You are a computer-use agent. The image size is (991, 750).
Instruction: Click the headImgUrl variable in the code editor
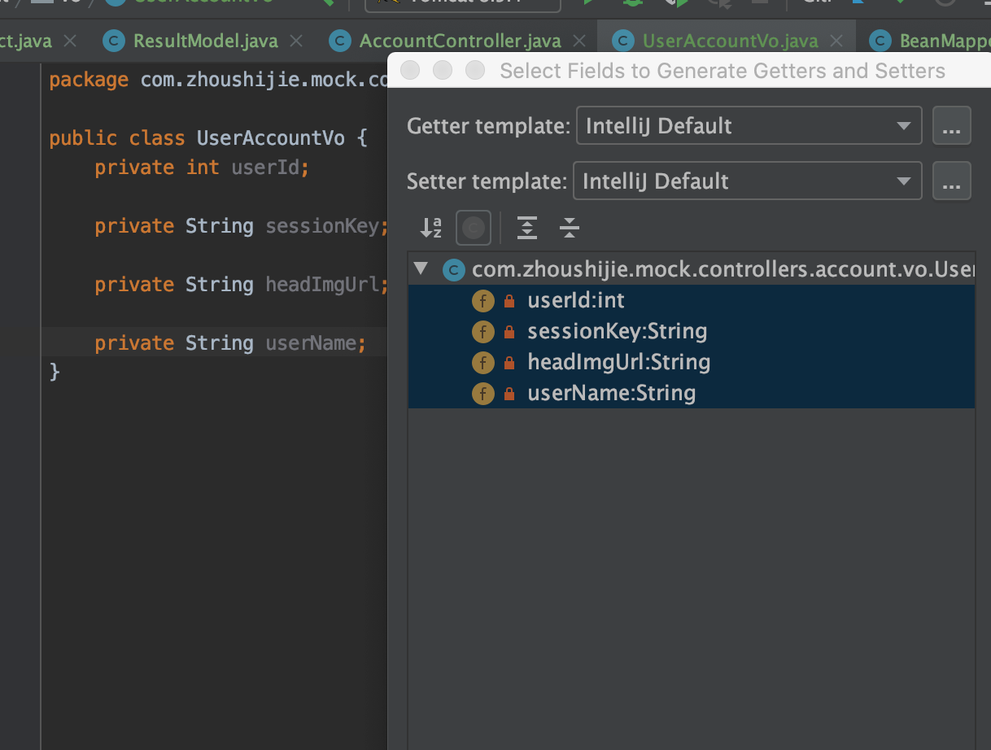coord(322,285)
